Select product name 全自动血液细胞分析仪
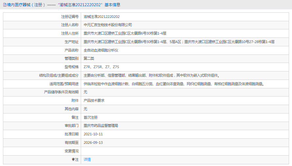 pos(101,50)
